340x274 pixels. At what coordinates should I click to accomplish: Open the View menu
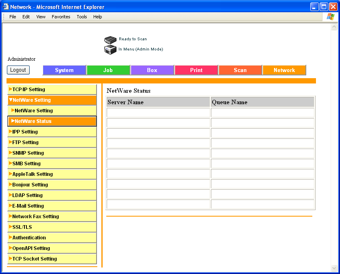(41, 17)
